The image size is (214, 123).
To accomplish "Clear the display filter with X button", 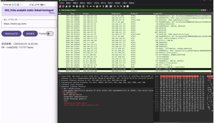I will (202, 10).
